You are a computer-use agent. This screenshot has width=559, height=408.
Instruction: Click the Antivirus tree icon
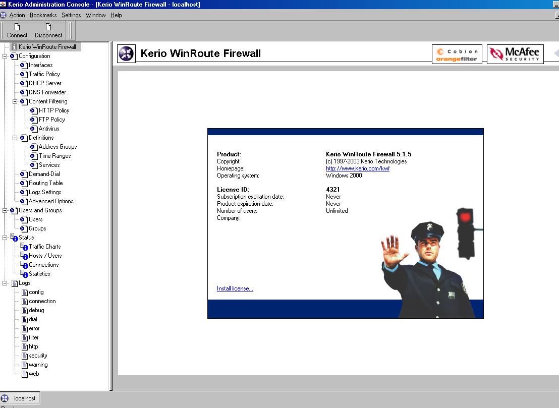[x=34, y=129]
